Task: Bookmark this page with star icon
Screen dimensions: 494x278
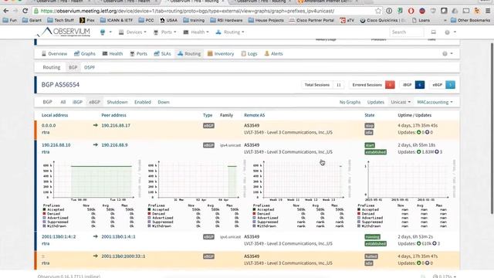Action: pos(378,11)
